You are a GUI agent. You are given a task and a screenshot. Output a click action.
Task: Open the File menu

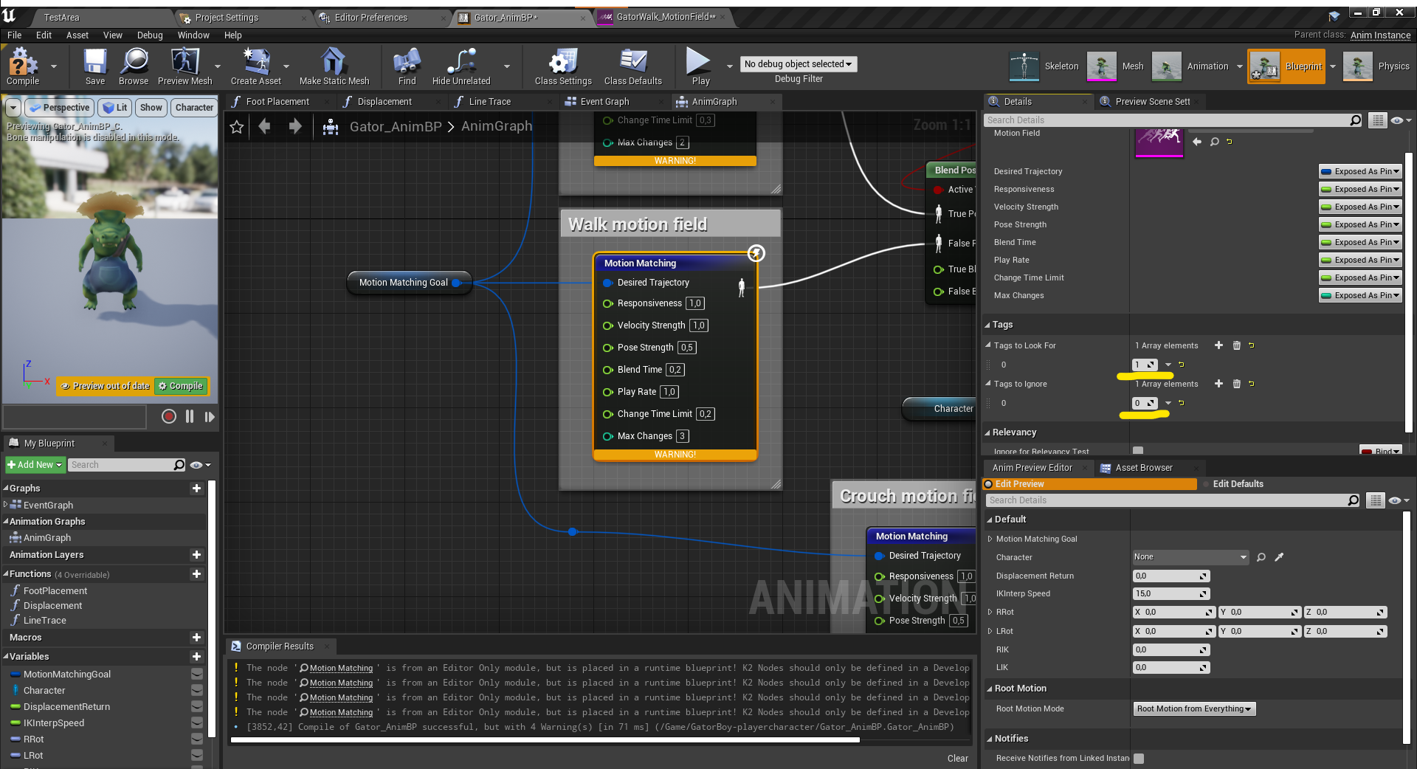tap(14, 35)
